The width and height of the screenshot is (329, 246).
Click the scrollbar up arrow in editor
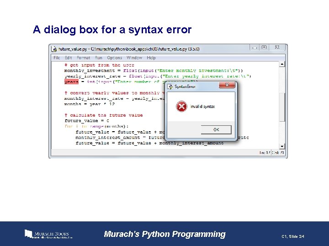pyautogui.click(x=282, y=64)
